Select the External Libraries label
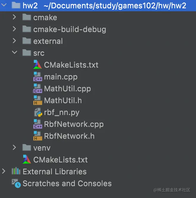The width and height of the screenshot is (196, 198). 55,172
